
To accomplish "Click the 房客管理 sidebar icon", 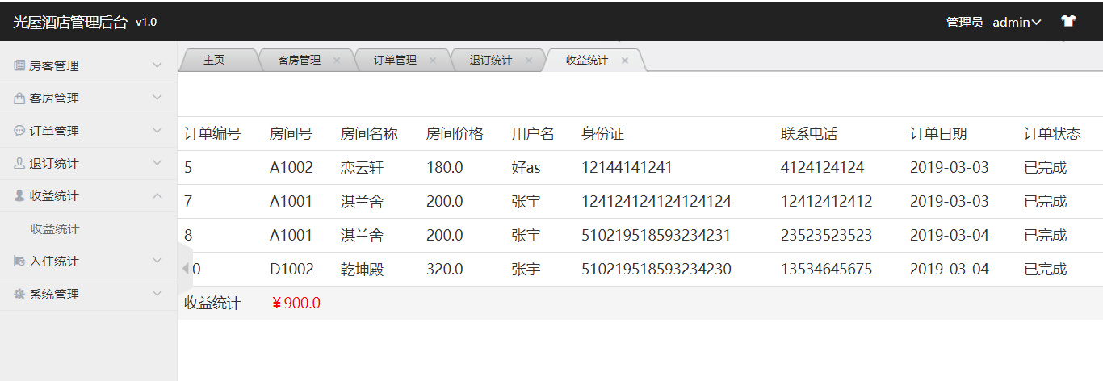I will coord(19,66).
